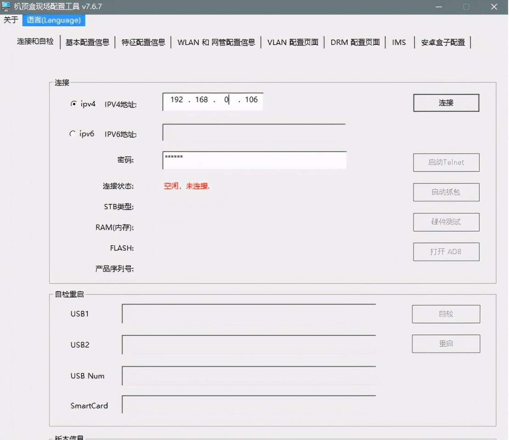This screenshot has height=440, width=509.
Task: Click the 打开 ADB button
Action: [x=446, y=252]
